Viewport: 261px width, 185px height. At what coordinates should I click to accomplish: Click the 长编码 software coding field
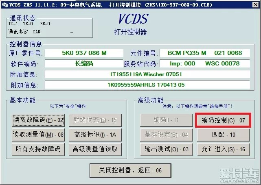(84, 63)
